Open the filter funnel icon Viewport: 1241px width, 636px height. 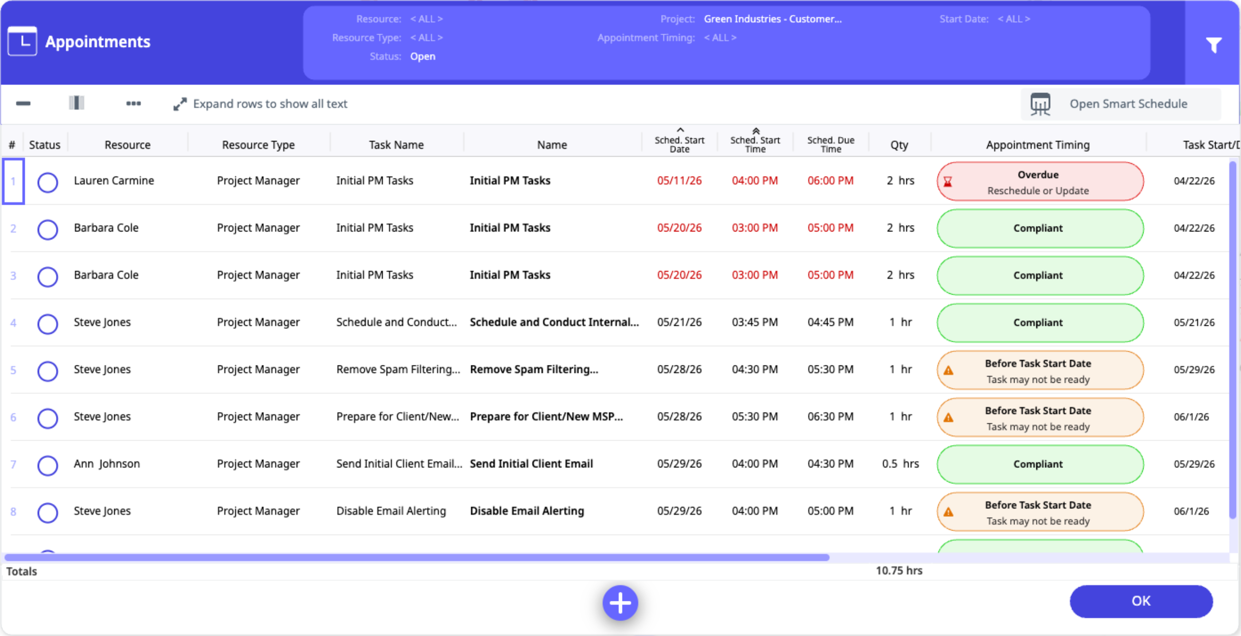click(1213, 45)
